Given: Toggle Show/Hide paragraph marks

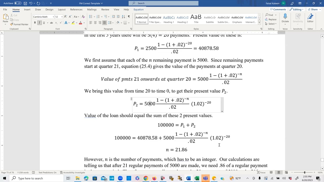Looking at the screenshot, I should point(129,17).
